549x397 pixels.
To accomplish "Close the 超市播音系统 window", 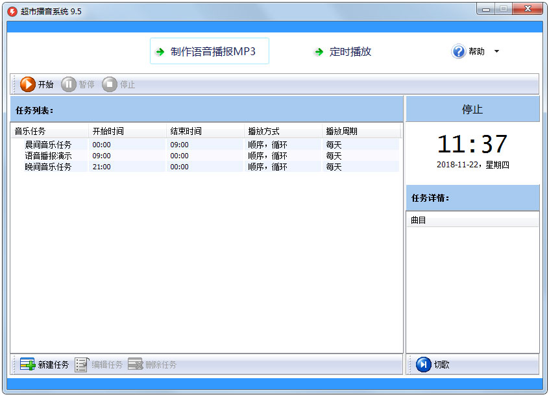I will click(x=528, y=8).
